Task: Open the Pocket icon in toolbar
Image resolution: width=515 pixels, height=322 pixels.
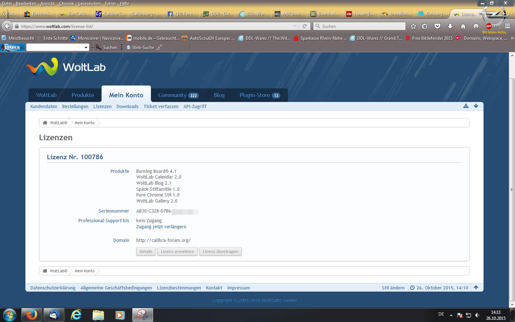Action: click(437, 26)
